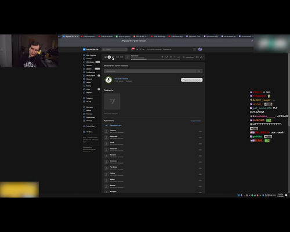290x232 pixels.
Task: Open Помощь in the left sidebar
Action: [88, 121]
